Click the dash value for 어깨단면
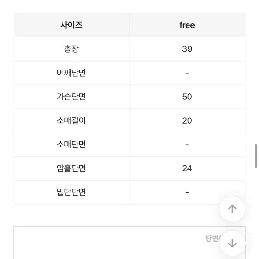This screenshot has height=259, width=259. tap(187, 73)
